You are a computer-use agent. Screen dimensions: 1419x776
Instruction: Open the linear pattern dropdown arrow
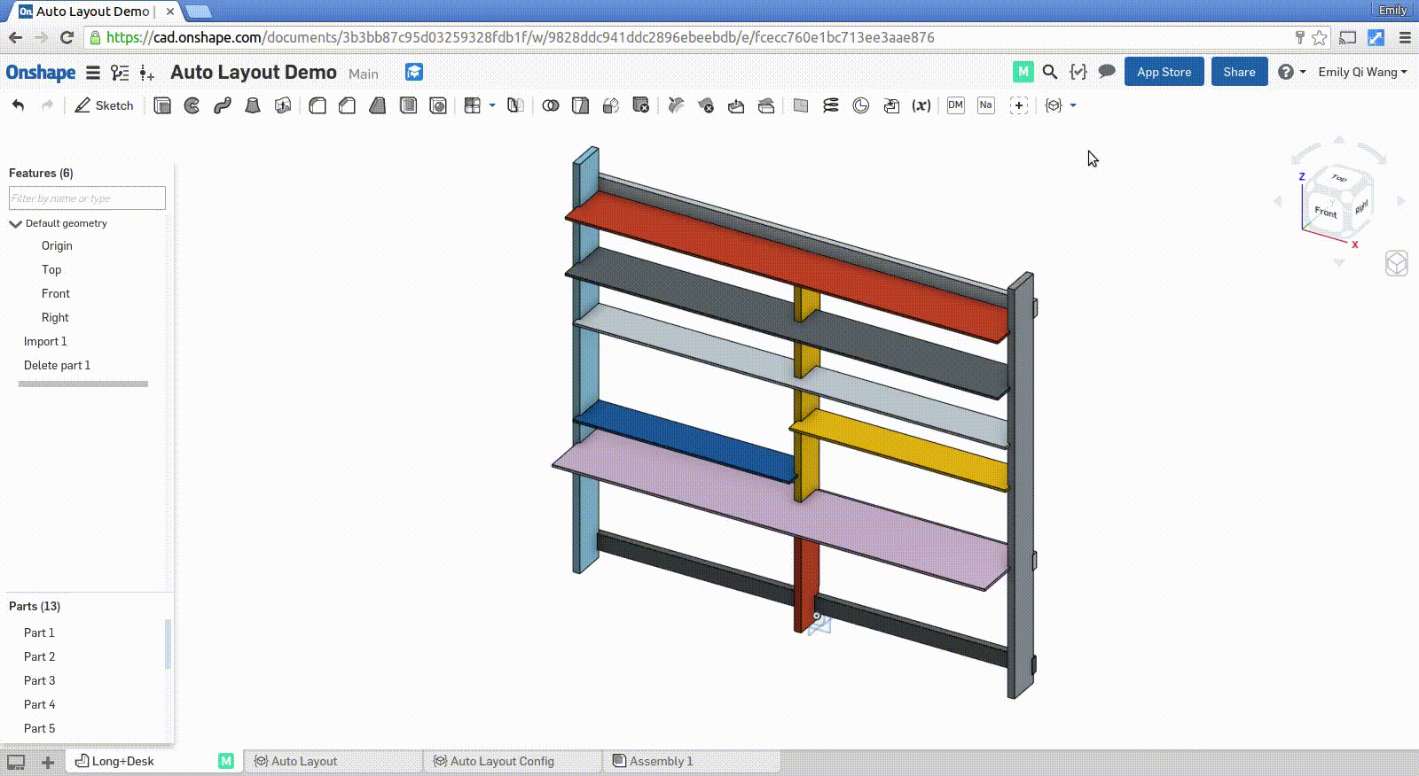click(x=492, y=105)
